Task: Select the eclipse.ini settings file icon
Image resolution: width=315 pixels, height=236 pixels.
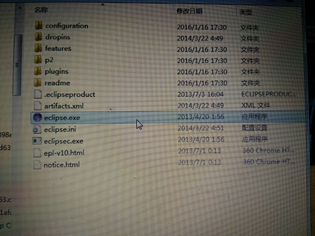Action: click(x=37, y=129)
